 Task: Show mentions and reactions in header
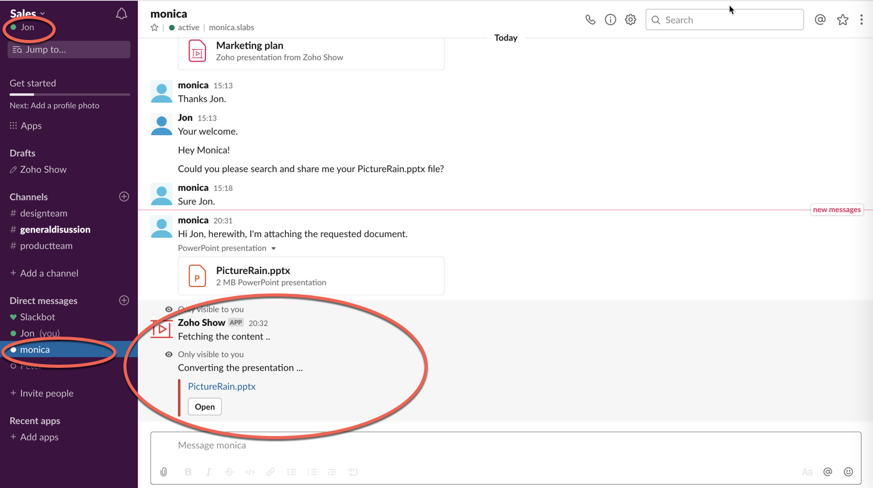pyautogui.click(x=820, y=20)
